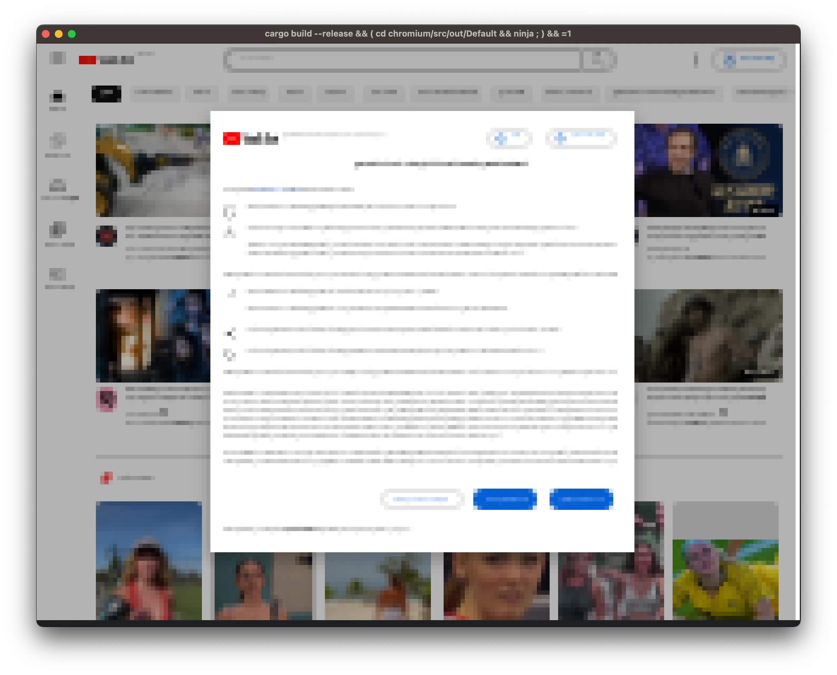
Task: Open the hamburger guide menu icon
Action: [57, 58]
